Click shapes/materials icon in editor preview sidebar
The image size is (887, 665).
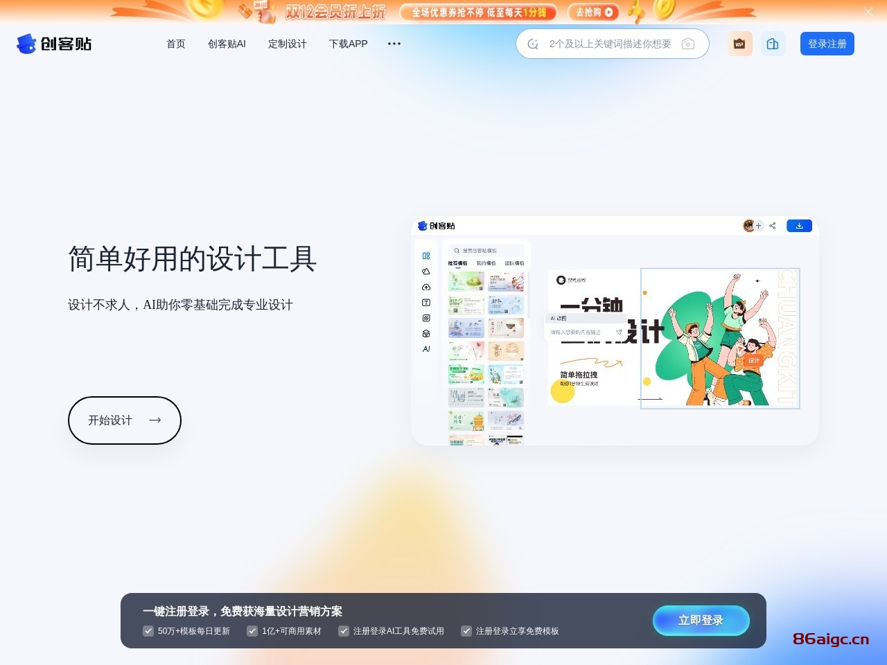click(x=426, y=272)
